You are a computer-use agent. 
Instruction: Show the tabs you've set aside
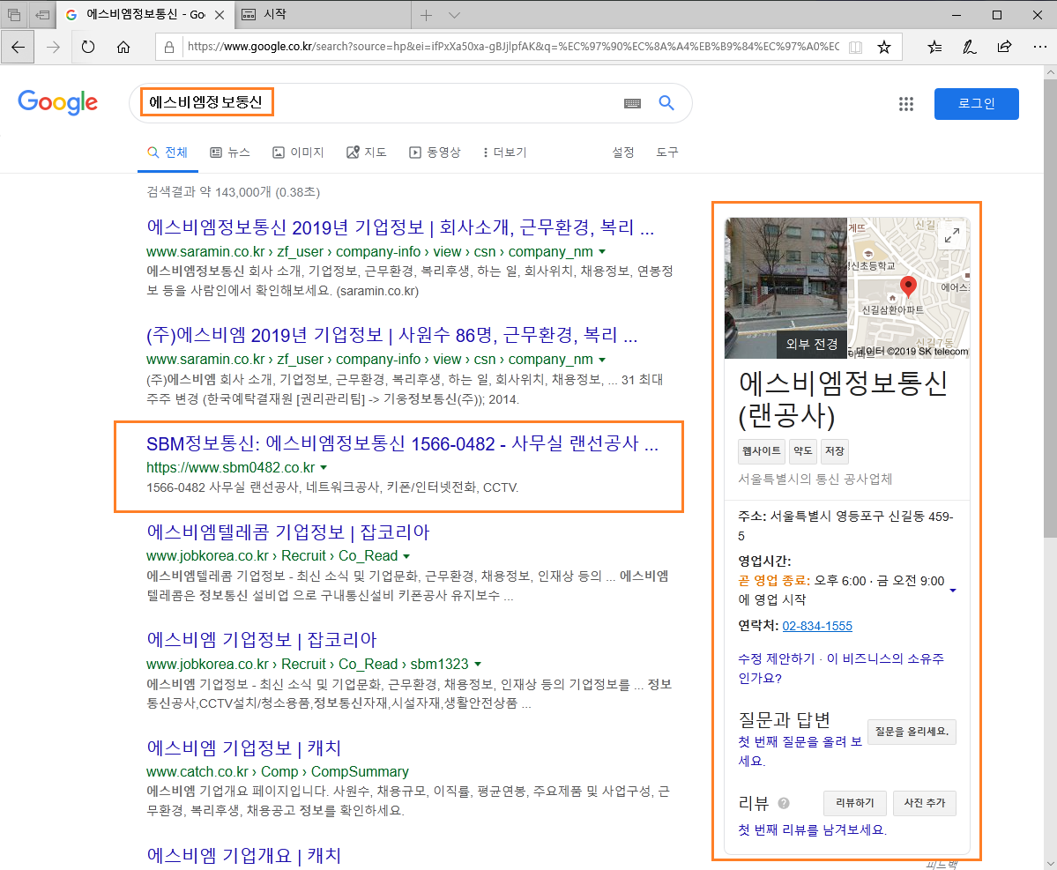[14, 14]
